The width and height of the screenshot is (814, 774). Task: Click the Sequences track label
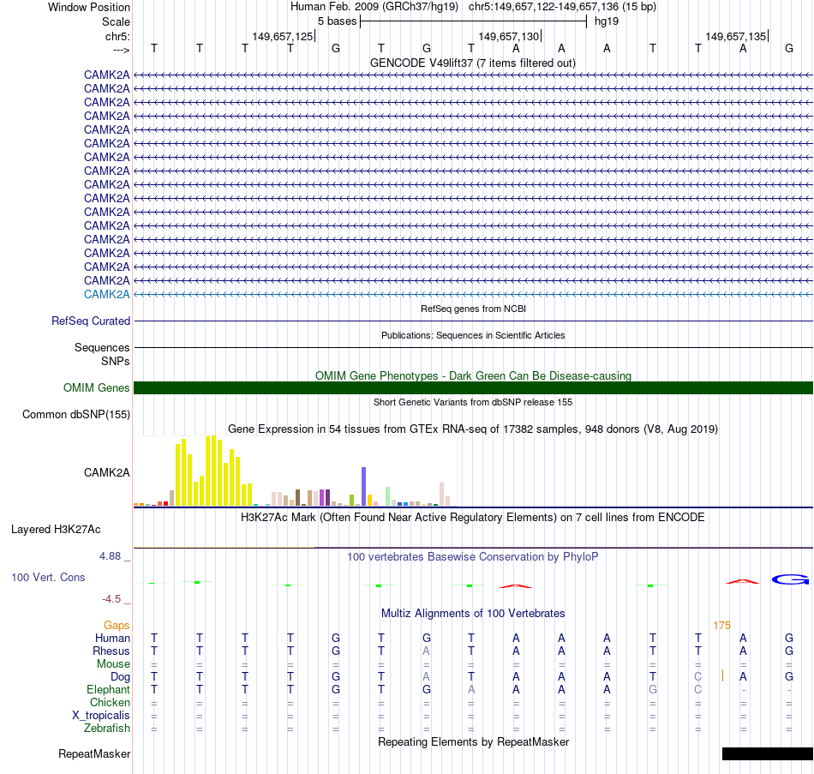click(x=102, y=347)
